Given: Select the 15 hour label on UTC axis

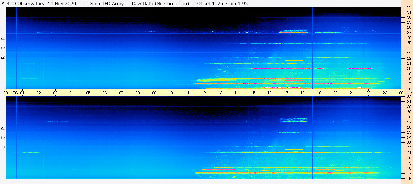Looking at the screenshot, I should pos(253,93).
